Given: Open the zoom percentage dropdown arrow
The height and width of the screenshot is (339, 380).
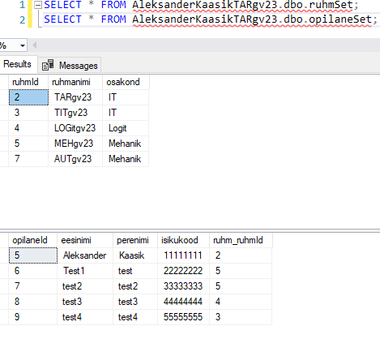Looking at the screenshot, I should tap(23, 45).
